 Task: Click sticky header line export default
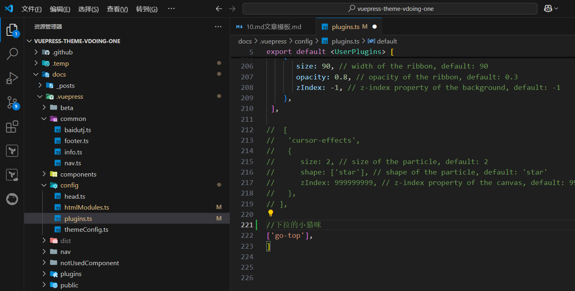pos(330,52)
